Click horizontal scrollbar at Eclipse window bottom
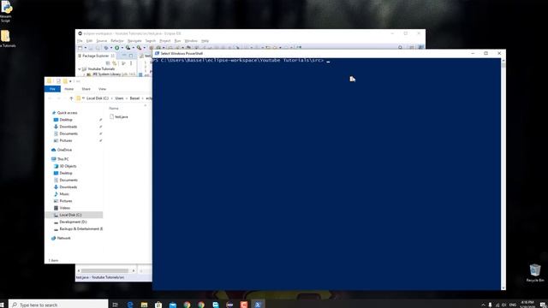The image size is (548, 308). click(x=104, y=270)
